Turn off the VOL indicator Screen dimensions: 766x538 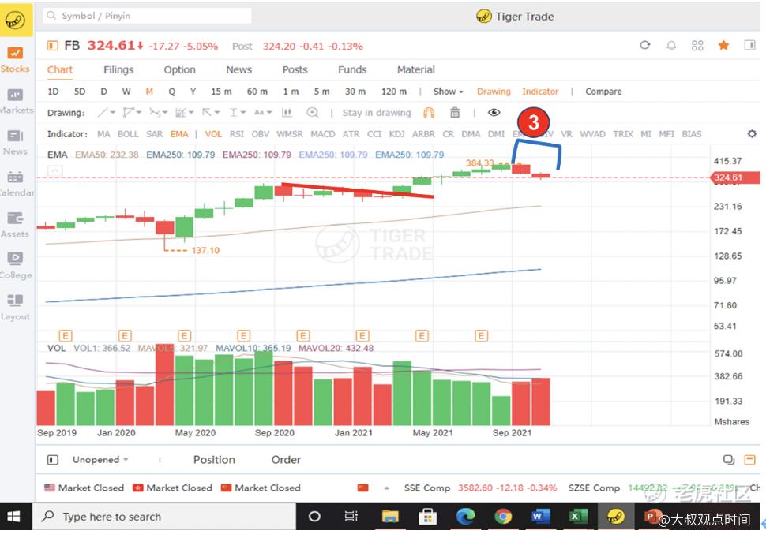point(213,134)
